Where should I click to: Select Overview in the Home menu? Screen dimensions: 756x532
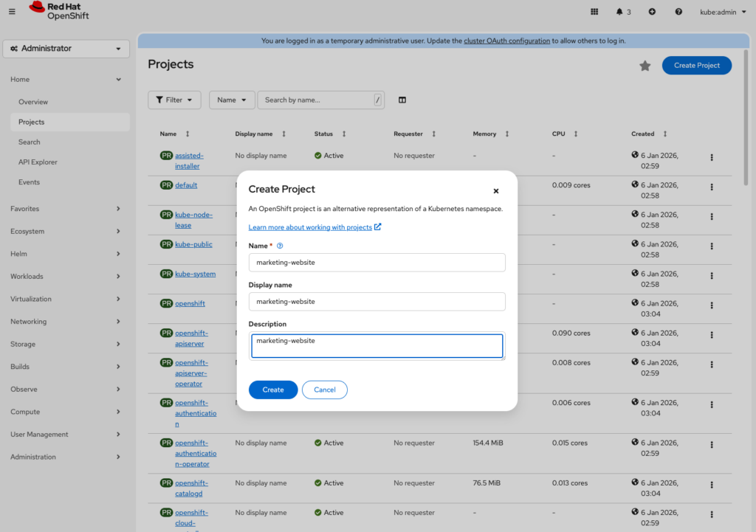pos(33,102)
